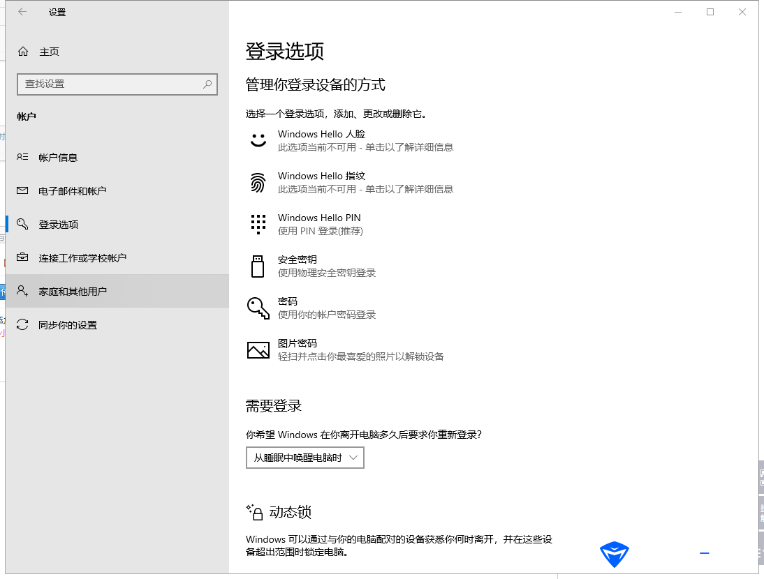
Task: Click the 需要登录 section heading
Action: (x=273, y=406)
